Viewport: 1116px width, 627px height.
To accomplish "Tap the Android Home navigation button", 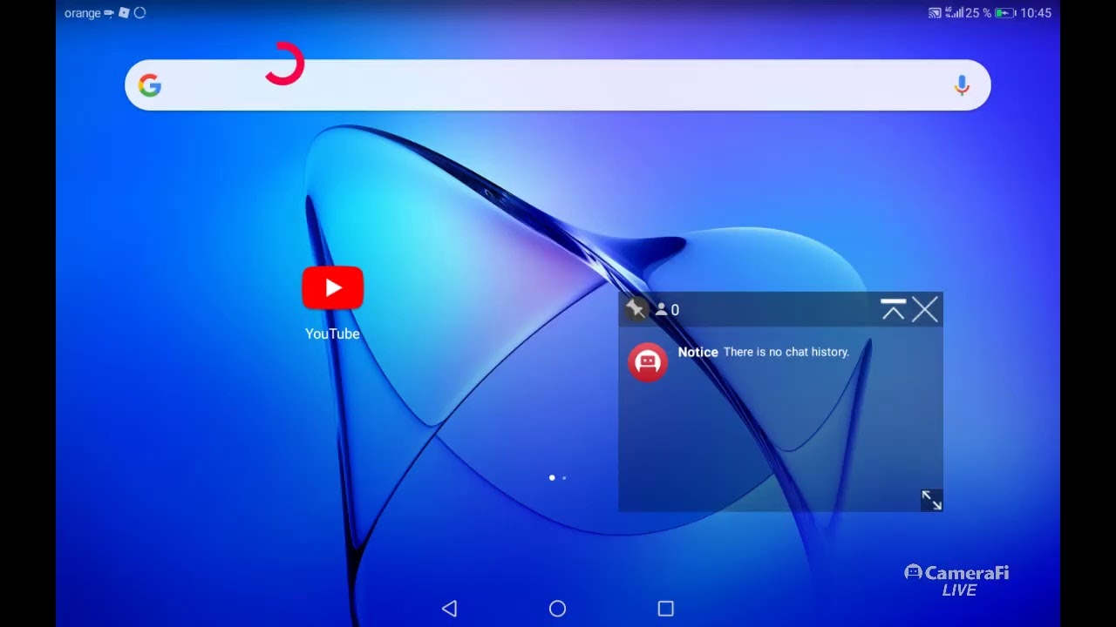I will click(558, 609).
